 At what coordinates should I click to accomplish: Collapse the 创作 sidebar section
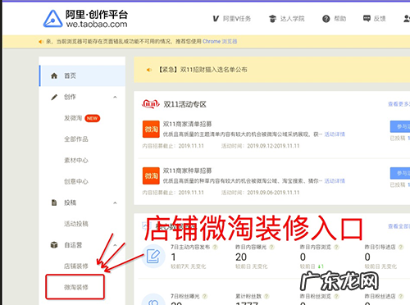pos(115,97)
